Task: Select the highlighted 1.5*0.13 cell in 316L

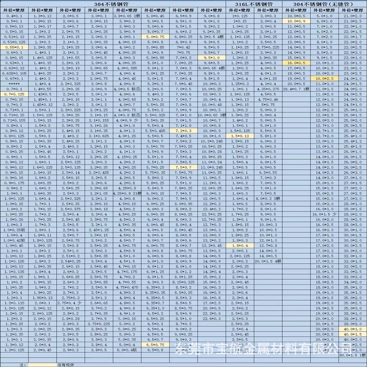Action: 240,136
